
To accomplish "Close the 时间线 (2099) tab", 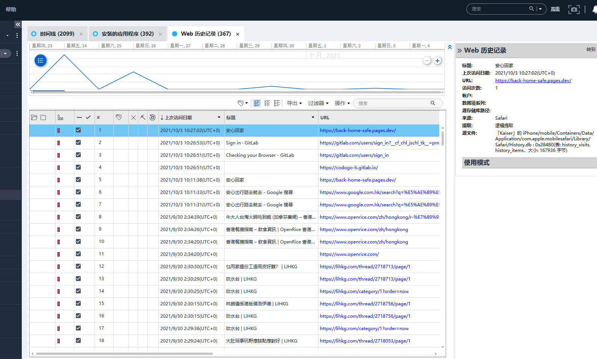I will point(81,34).
